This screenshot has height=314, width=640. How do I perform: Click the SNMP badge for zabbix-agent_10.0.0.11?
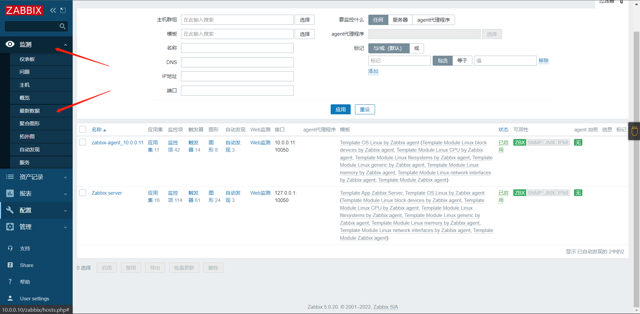535,142
